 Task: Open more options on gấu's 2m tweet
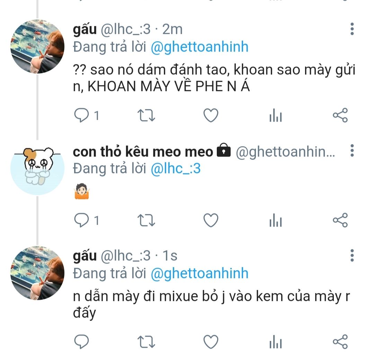352,29
